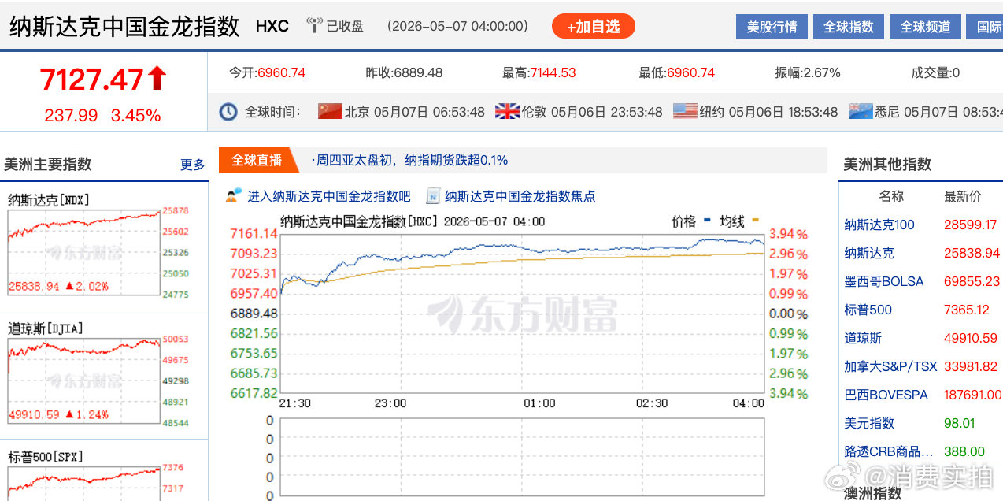Open 美元指数 link
The image size is (1003, 501).
tap(869, 423)
